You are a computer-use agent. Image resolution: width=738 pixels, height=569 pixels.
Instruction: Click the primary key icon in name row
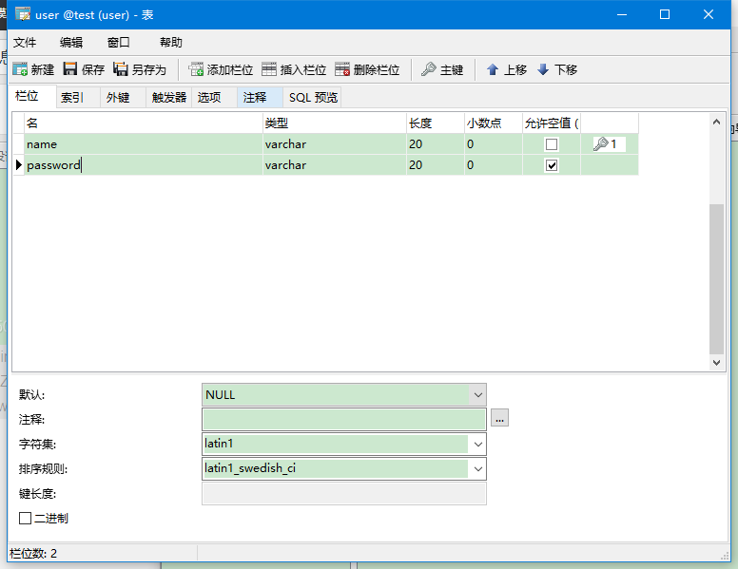tap(600, 143)
